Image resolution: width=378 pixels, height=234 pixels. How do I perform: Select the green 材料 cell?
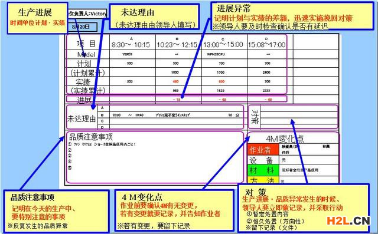[263, 170]
